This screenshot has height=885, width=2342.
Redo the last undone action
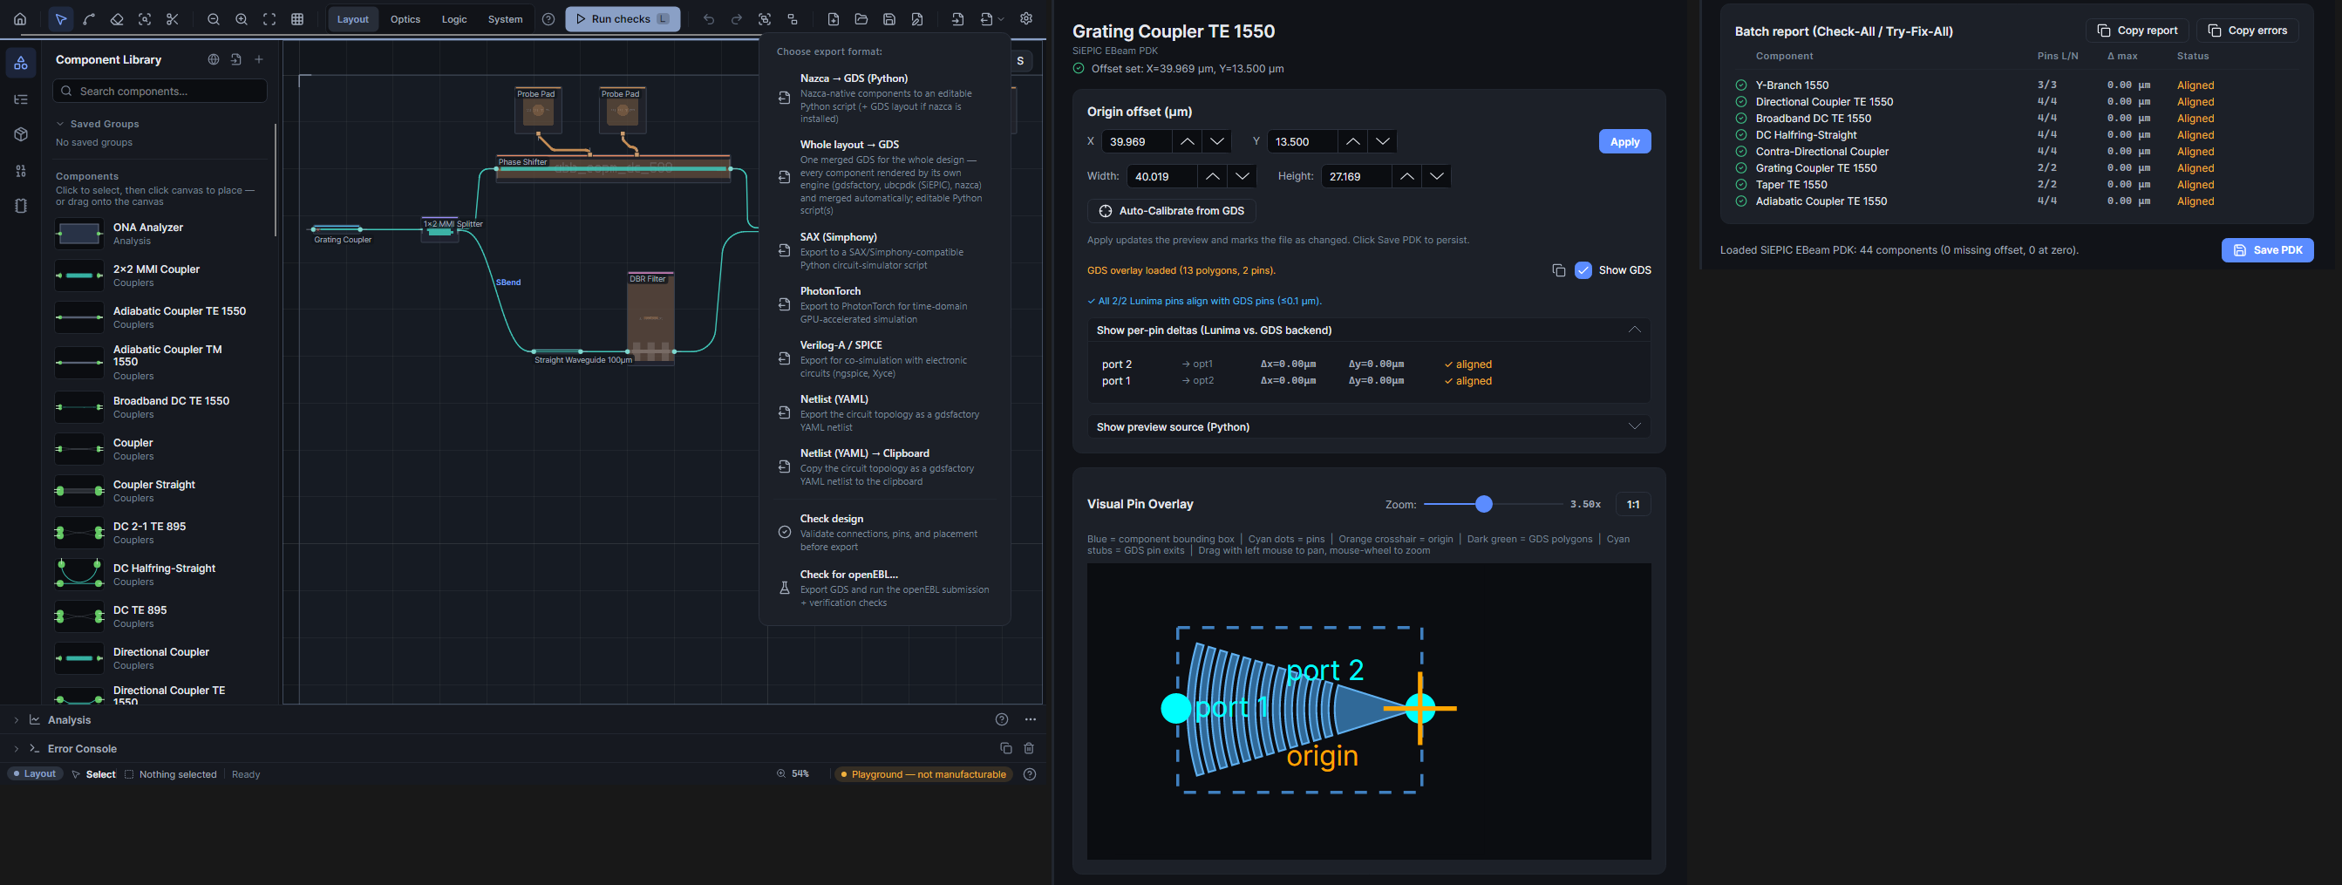point(737,19)
